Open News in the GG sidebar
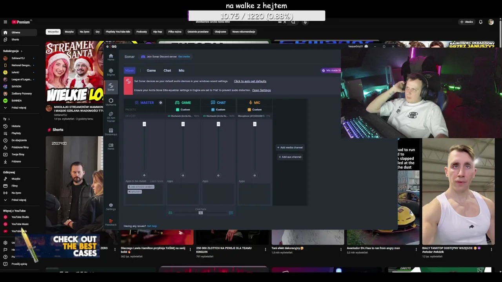 point(111,146)
